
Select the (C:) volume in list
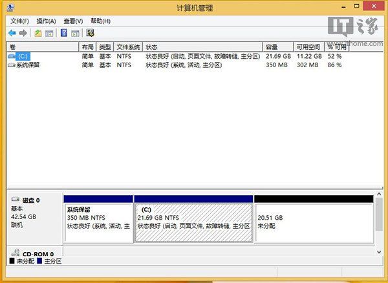23,56
